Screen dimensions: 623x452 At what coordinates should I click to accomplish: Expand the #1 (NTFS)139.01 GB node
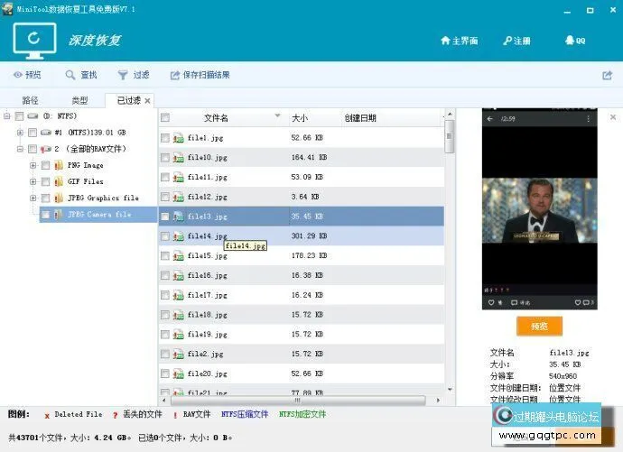[x=20, y=132]
